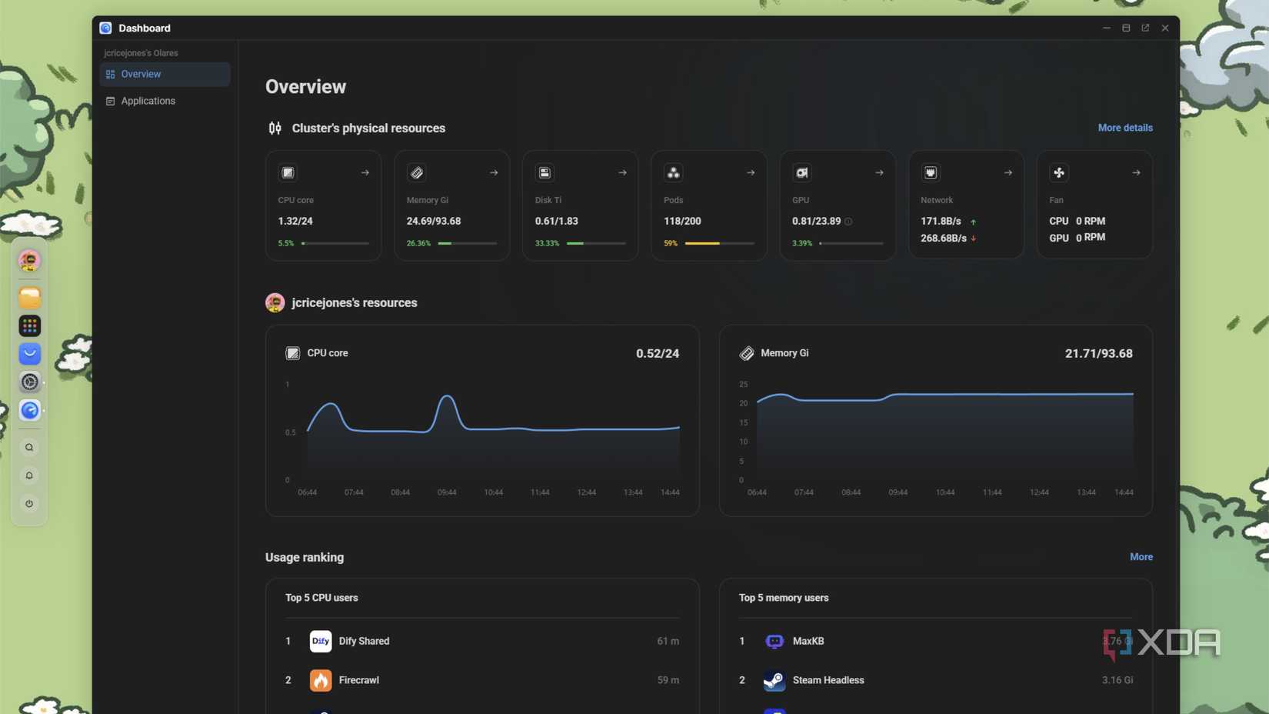Click the Steam Headless icon
The width and height of the screenshot is (1269, 714).
click(x=774, y=680)
